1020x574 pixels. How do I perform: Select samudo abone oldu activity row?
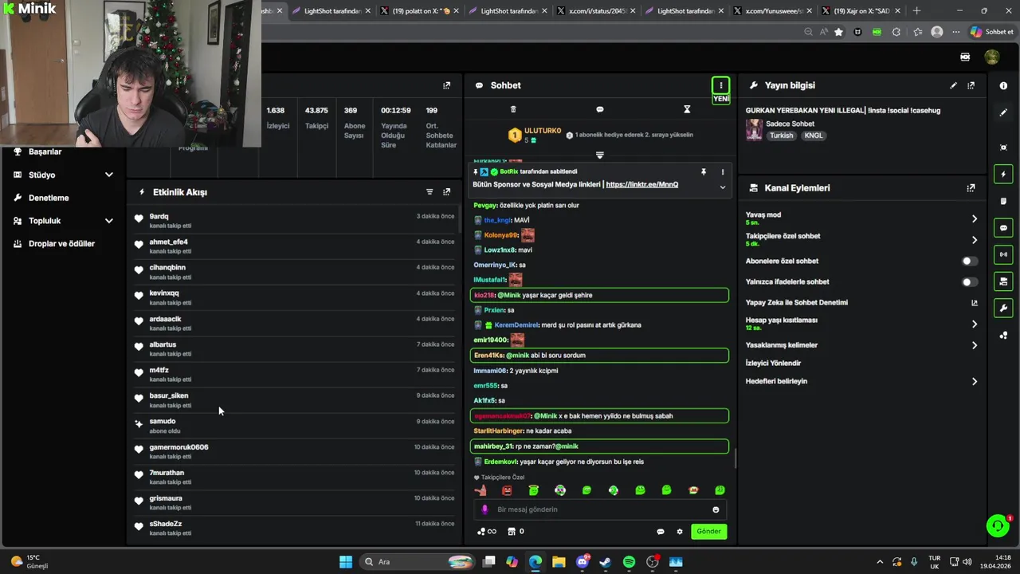point(295,426)
